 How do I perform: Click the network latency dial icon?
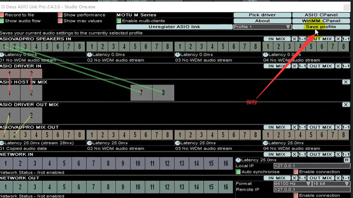tap(238, 160)
